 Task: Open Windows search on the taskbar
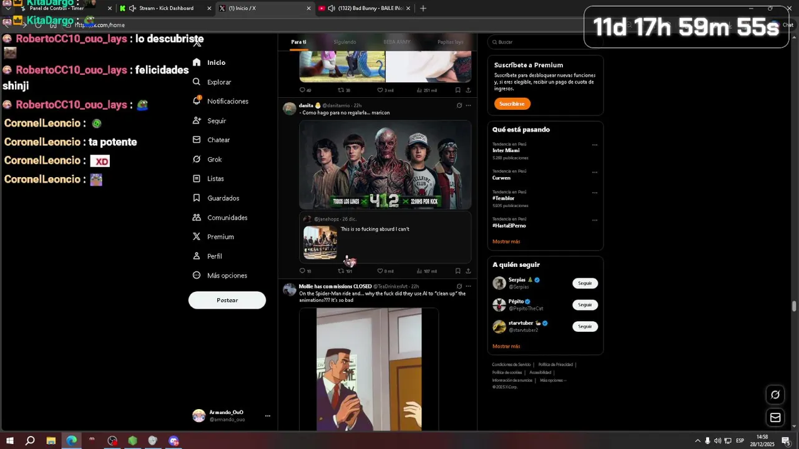30,441
